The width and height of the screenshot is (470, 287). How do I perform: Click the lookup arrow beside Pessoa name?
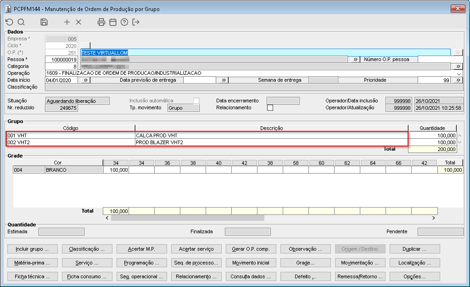(x=355, y=59)
